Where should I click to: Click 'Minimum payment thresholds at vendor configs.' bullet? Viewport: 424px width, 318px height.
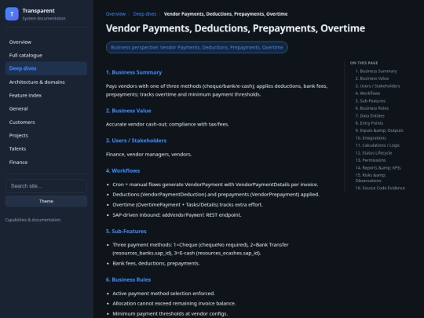point(170,313)
